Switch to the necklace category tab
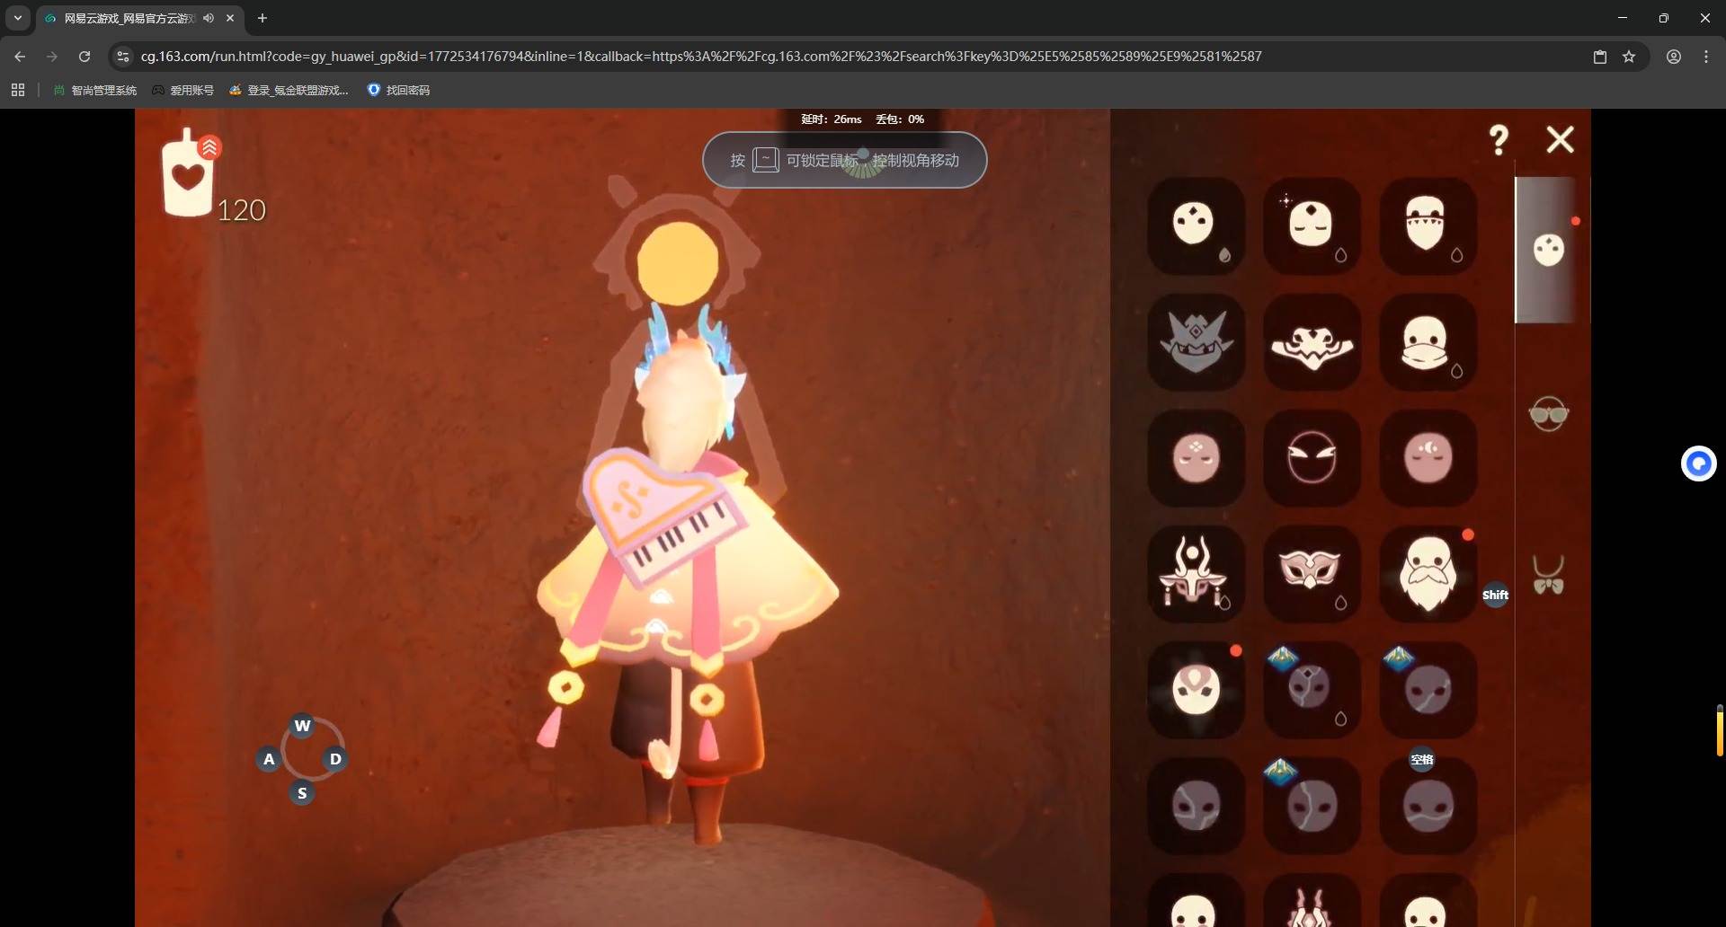This screenshot has width=1726, height=927. click(1548, 575)
